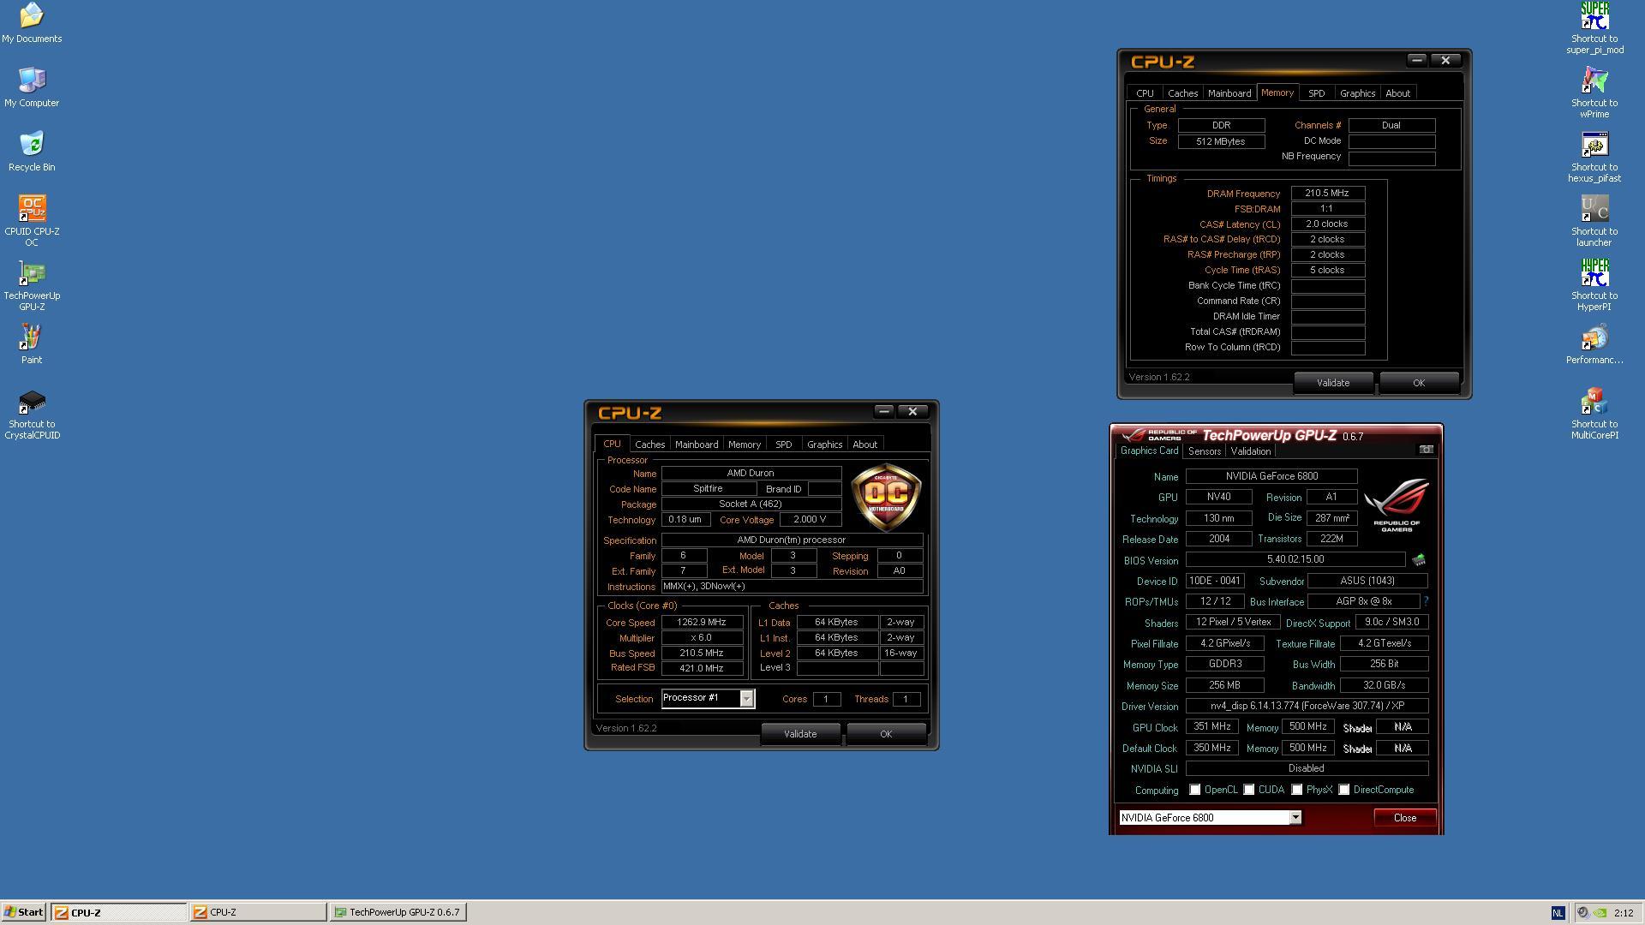Open the My Documents desktop icon

click(x=32, y=23)
